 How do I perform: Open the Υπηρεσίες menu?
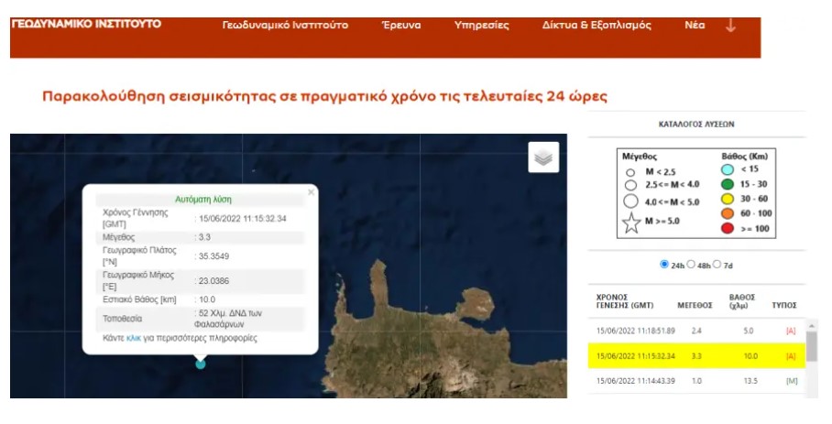[x=481, y=25]
